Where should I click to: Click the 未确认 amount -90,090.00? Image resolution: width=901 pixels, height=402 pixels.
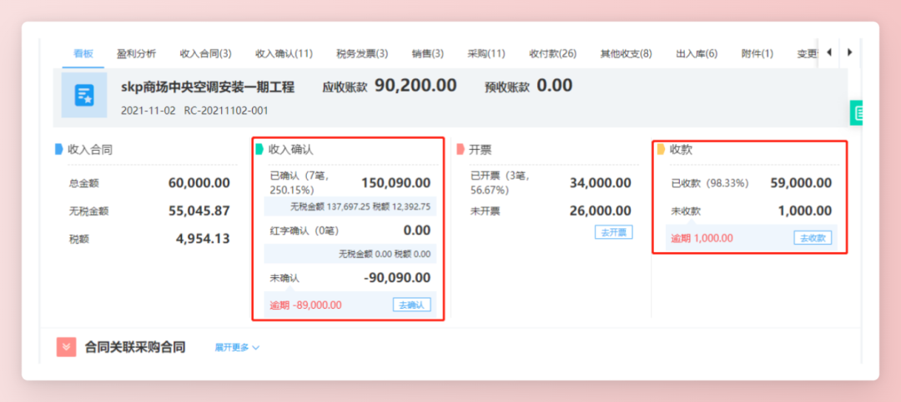(x=397, y=278)
